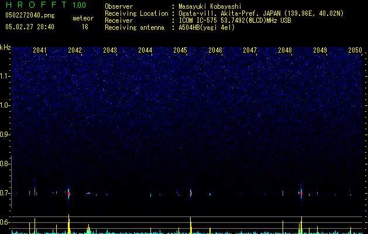Click the 'Receiving antenna' label

[x=135, y=27]
